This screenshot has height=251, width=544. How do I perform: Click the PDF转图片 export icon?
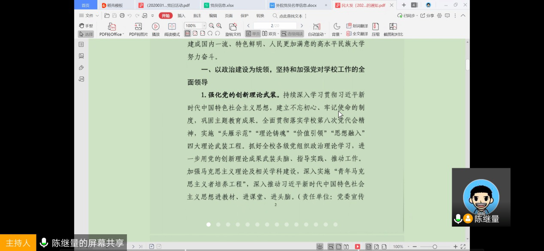tap(138, 27)
